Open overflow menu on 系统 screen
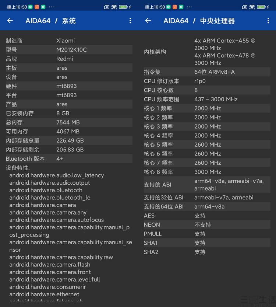The height and width of the screenshot is (307, 276). point(130,21)
